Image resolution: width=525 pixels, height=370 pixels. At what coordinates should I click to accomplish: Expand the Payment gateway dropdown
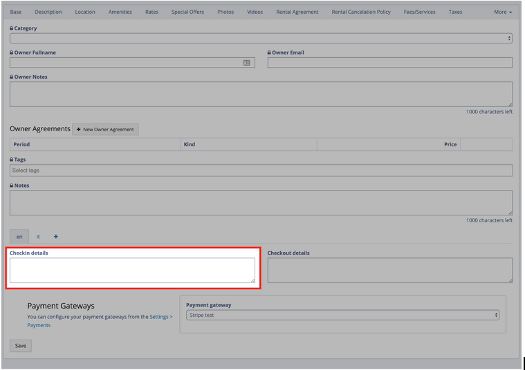click(342, 315)
